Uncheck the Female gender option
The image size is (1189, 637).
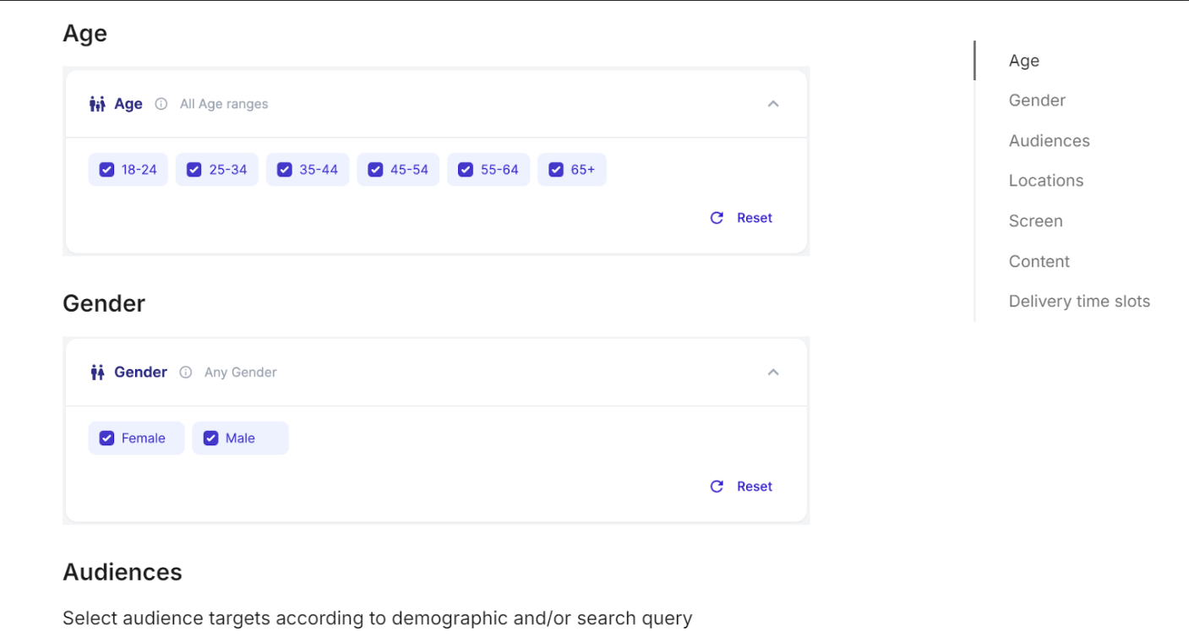click(x=106, y=438)
